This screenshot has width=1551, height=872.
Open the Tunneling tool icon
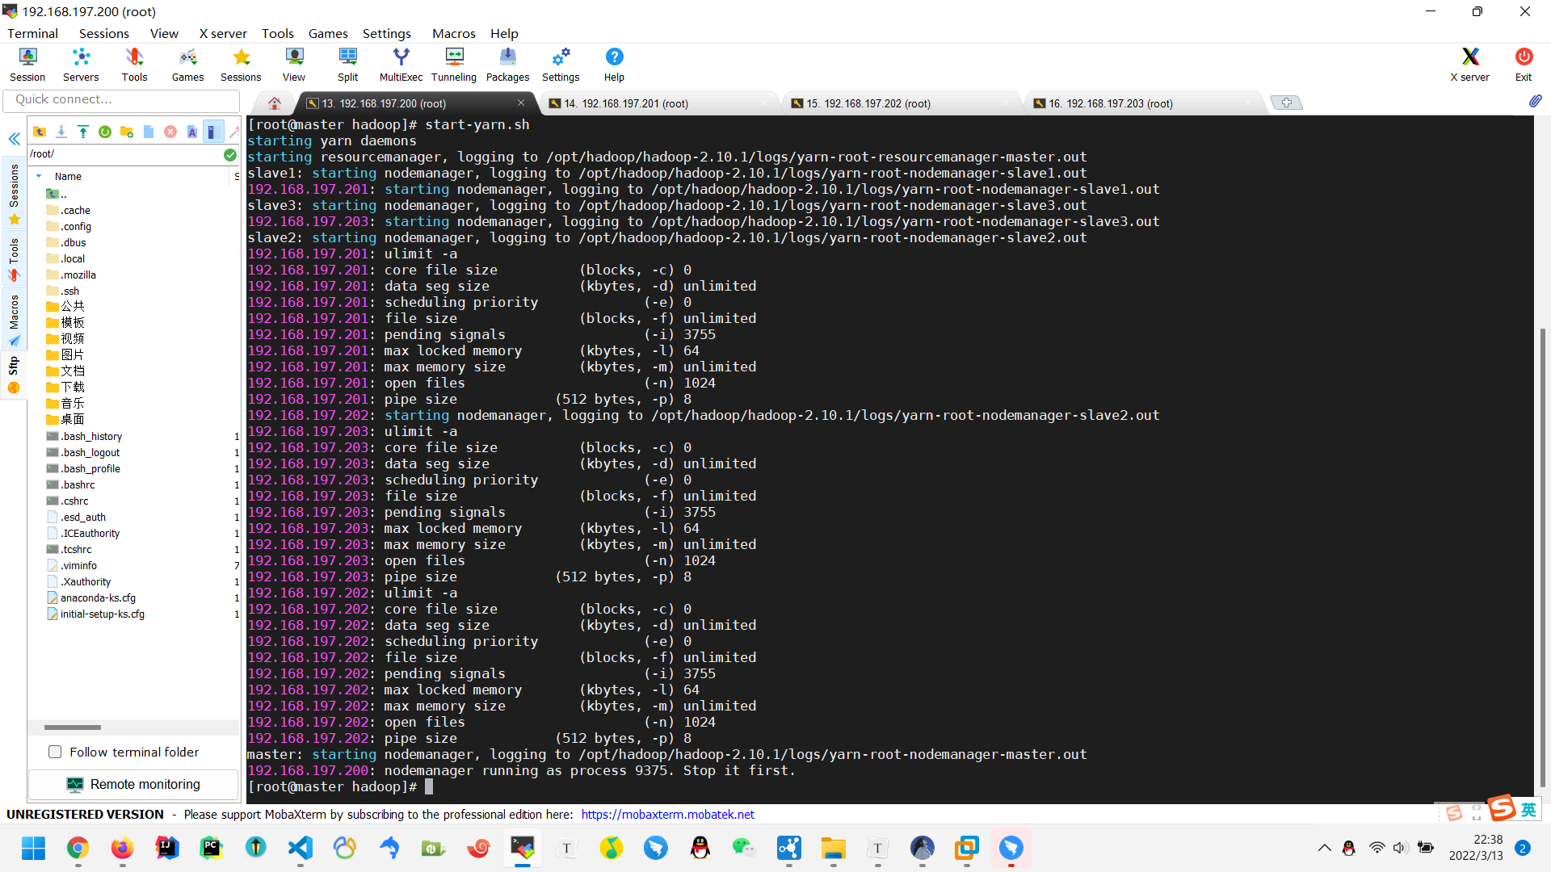coord(454,65)
